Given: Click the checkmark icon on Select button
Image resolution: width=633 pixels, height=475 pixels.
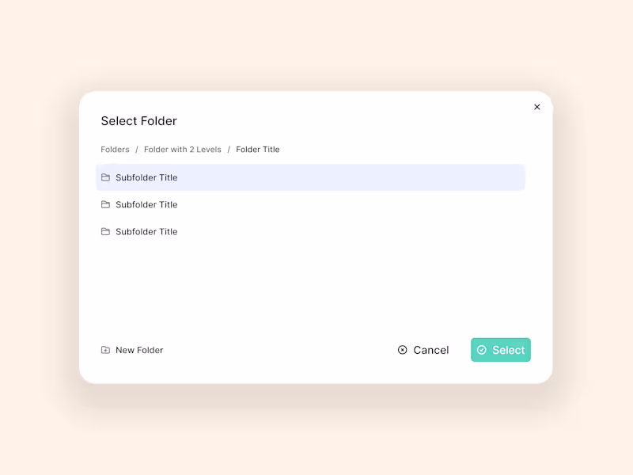Looking at the screenshot, I should pos(481,350).
